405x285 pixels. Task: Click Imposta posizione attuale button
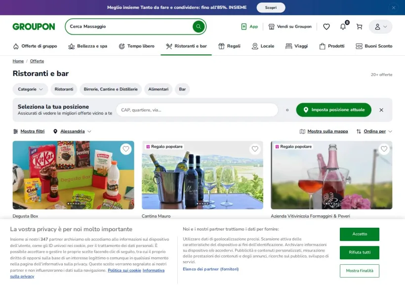coord(334,110)
